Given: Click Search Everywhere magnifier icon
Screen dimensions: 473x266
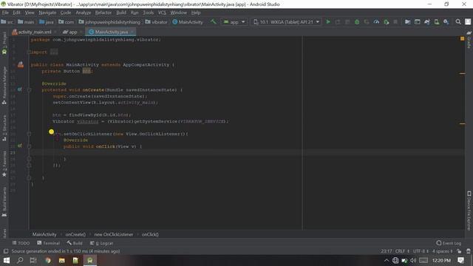Looking at the screenshot, I should click(458, 21).
